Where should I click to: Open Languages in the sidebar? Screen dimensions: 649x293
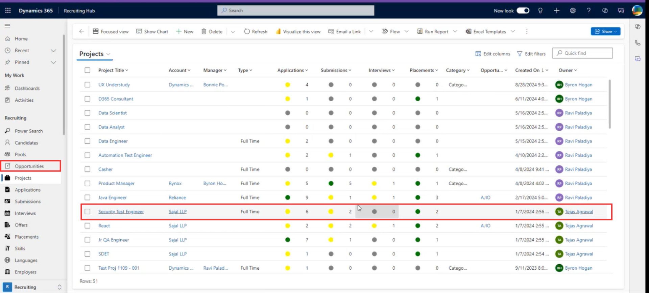26,260
